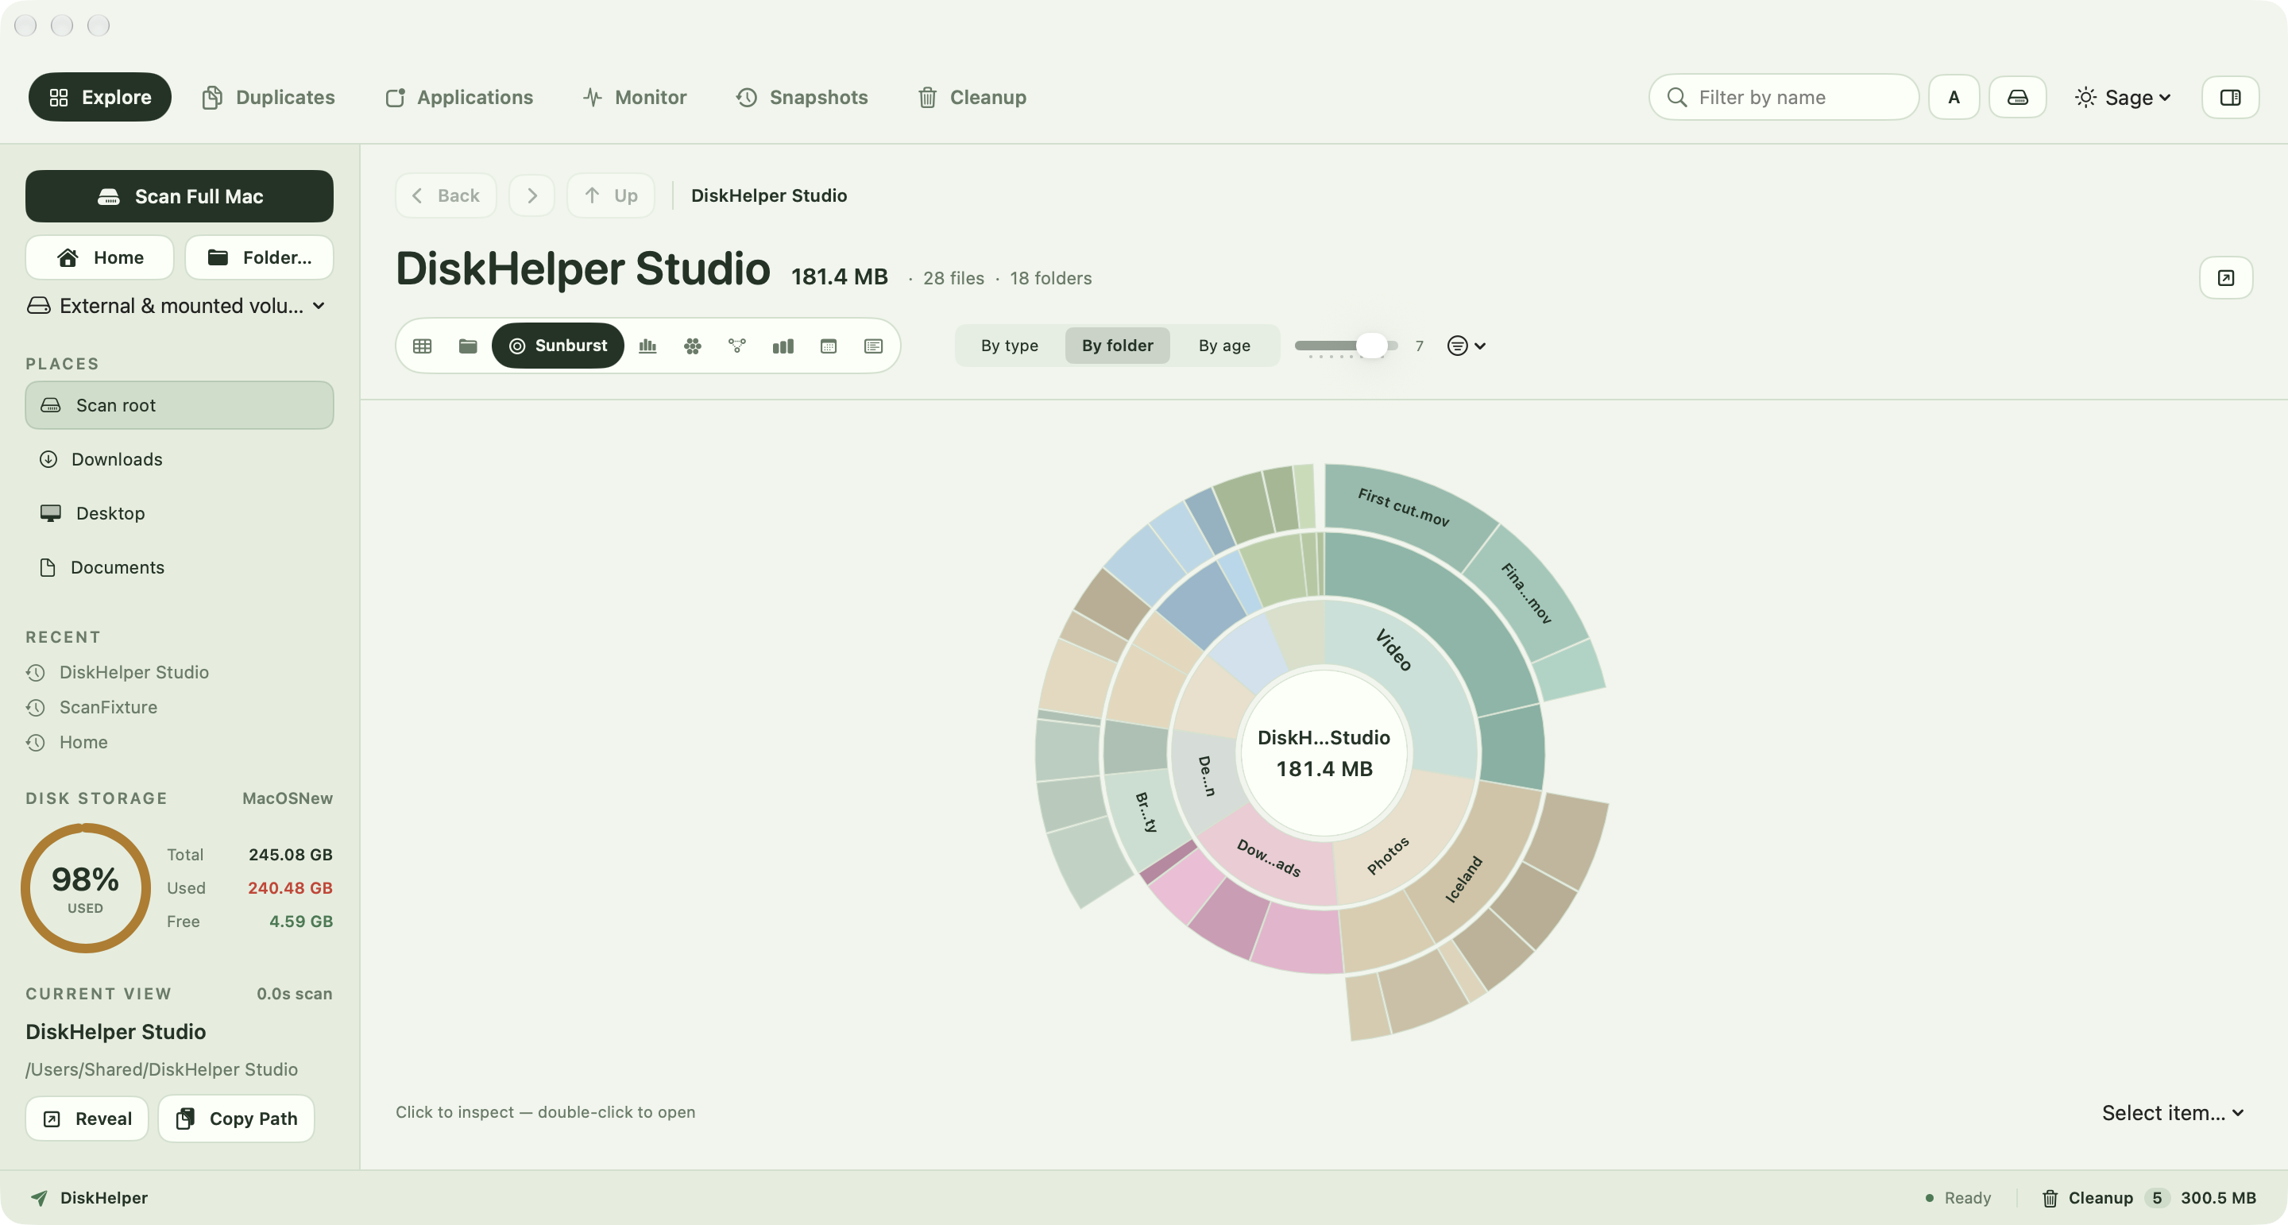Click the sunburst center 'DiskH...Studio' circle
The height and width of the screenshot is (1225, 2288).
1324,752
